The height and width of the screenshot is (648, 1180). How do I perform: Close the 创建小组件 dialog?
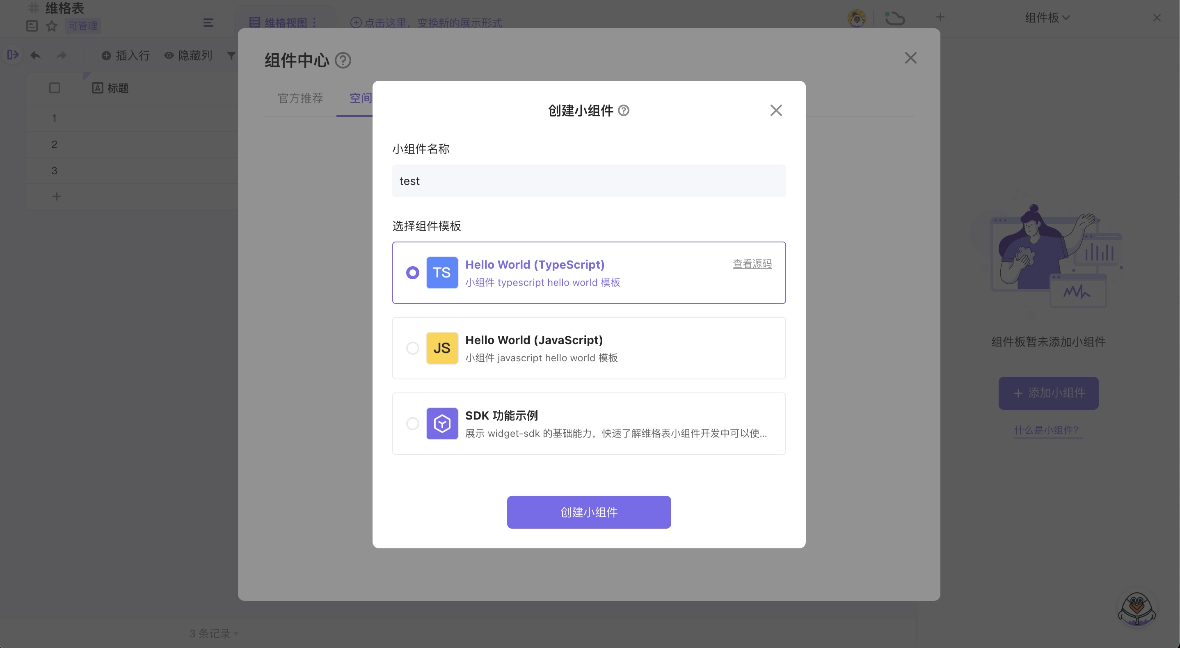775,110
